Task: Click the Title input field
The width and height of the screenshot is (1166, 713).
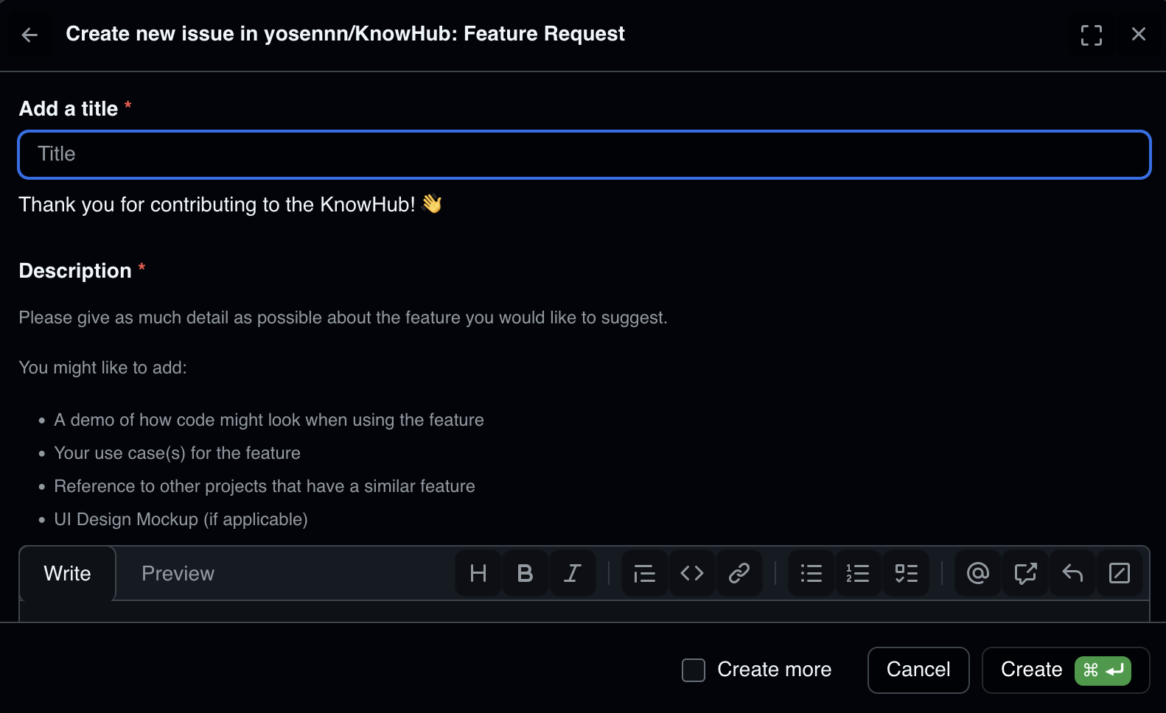Action: [x=584, y=154]
